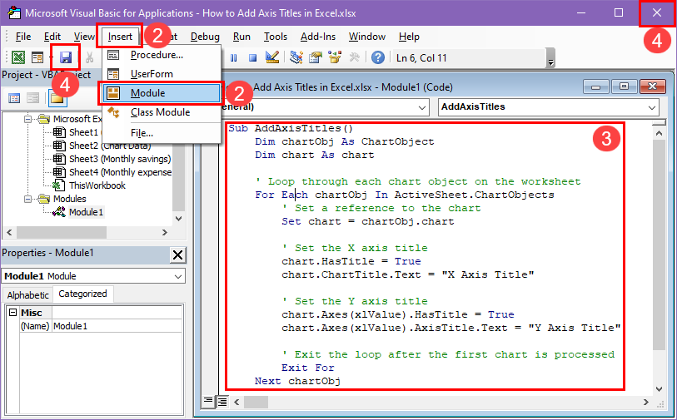Open the Edit menu
Screen dimensions: 677x420
pyautogui.click(x=52, y=37)
